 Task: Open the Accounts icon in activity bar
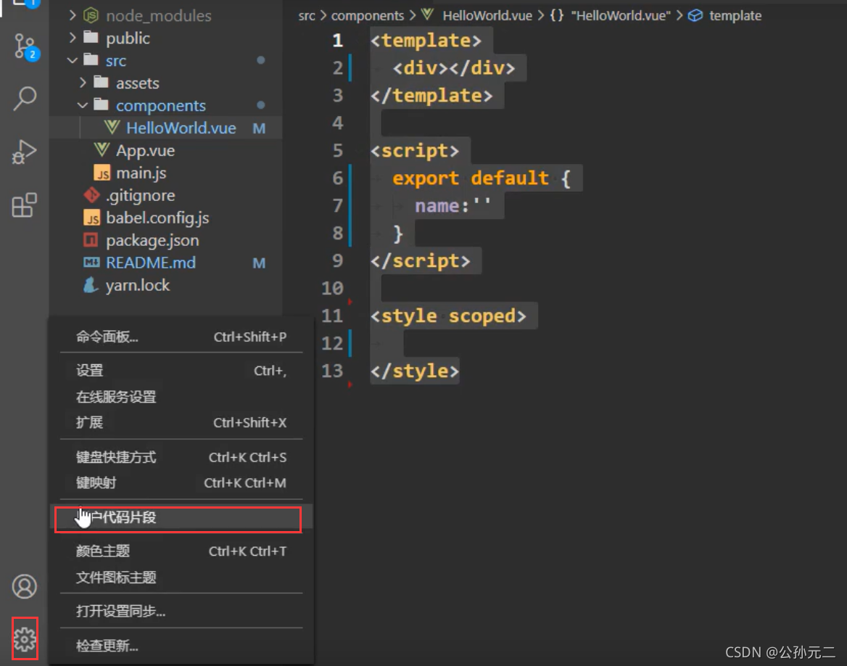[x=25, y=586]
